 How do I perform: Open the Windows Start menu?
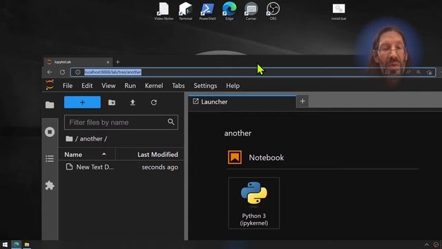pos(5,244)
